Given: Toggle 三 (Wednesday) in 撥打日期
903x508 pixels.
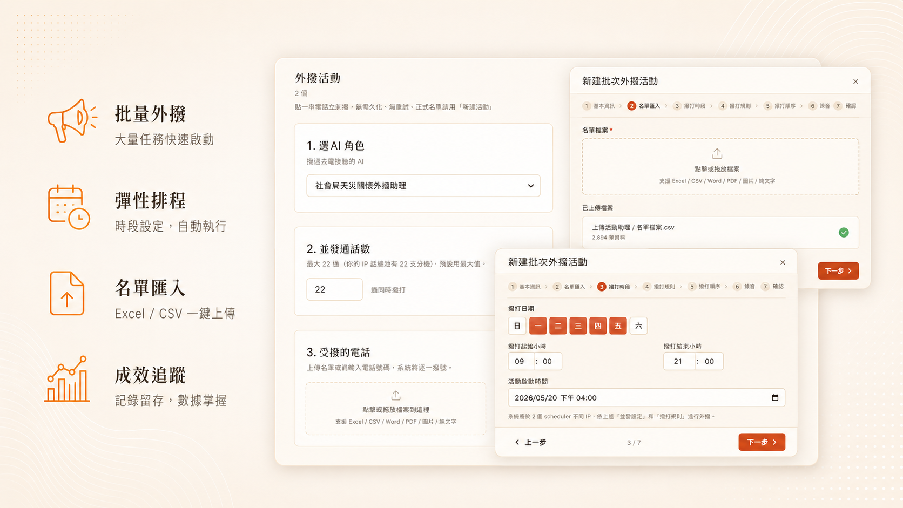Looking at the screenshot, I should [x=578, y=326].
